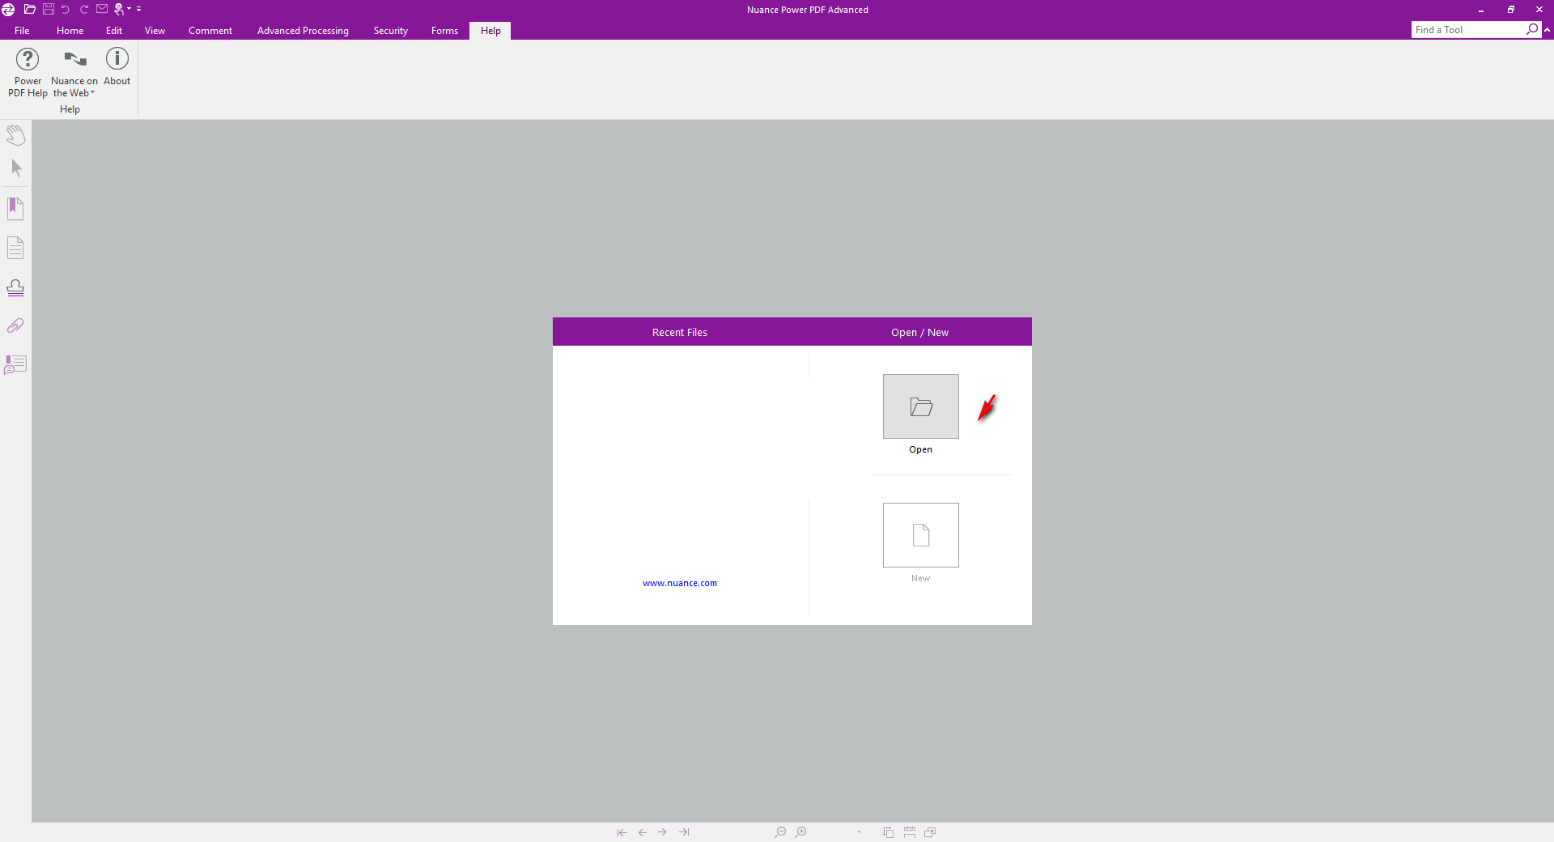Viewport: 1554px width, 842px height.
Task: Open the Customize Quick Access Toolbar dropdown
Action: [x=139, y=9]
